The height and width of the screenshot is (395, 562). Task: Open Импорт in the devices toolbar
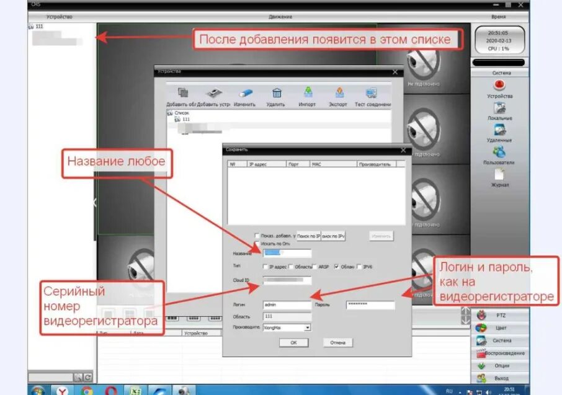click(x=307, y=96)
